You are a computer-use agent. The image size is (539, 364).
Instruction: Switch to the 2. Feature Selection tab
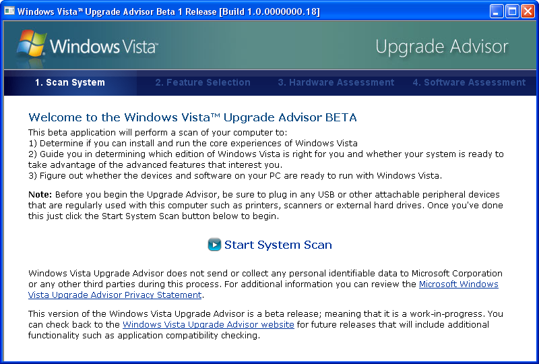[203, 82]
